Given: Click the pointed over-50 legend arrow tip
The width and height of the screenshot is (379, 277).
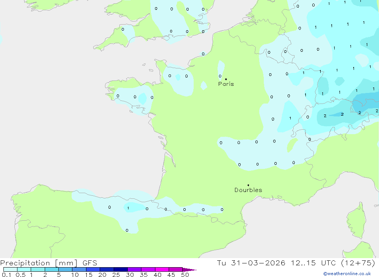Looking at the screenshot, I should click(190, 269).
